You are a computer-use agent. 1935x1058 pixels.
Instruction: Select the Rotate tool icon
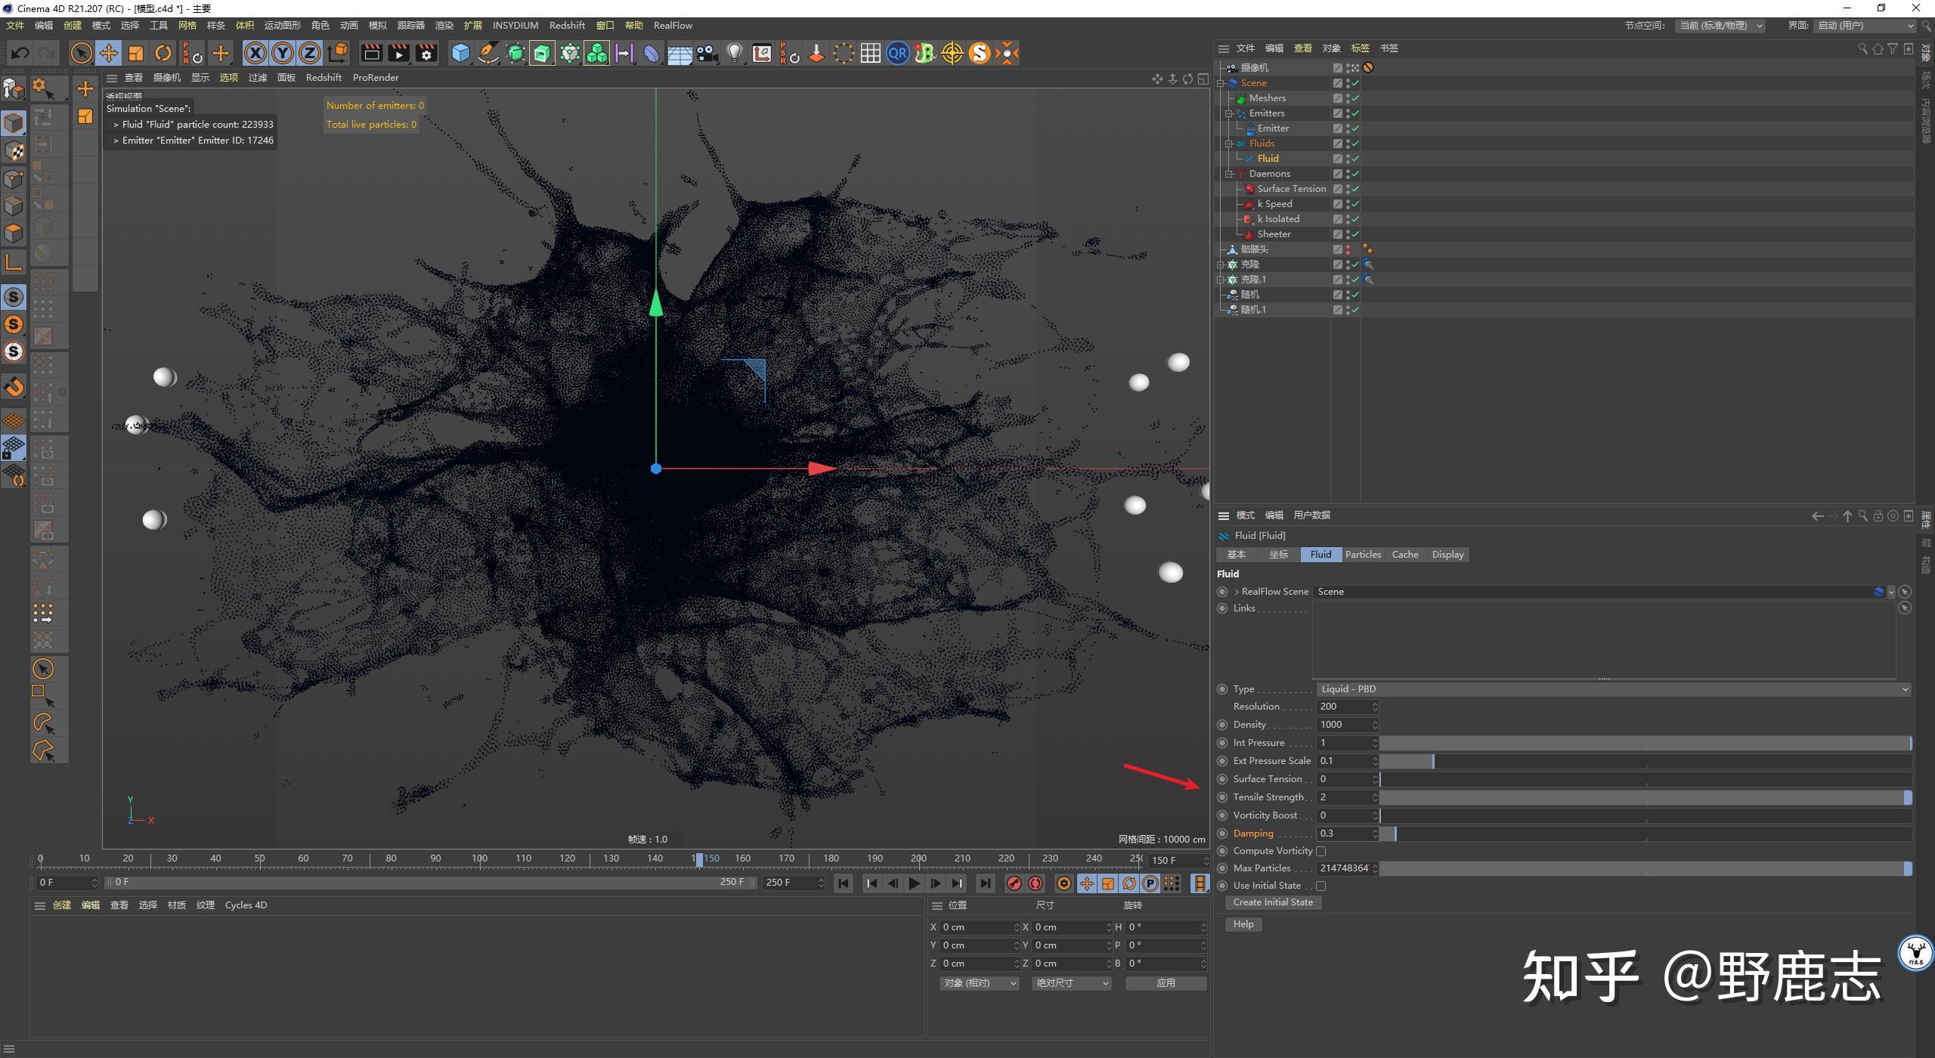click(x=163, y=54)
